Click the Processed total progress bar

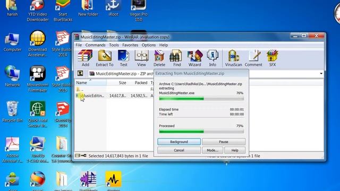click(201, 132)
